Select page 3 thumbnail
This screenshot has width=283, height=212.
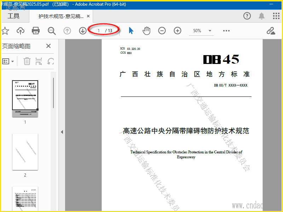coord(25,199)
